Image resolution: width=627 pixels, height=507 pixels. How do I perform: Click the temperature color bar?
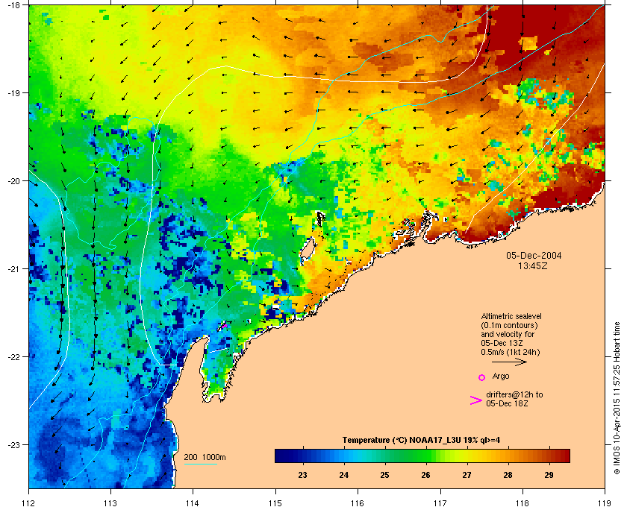point(422,456)
